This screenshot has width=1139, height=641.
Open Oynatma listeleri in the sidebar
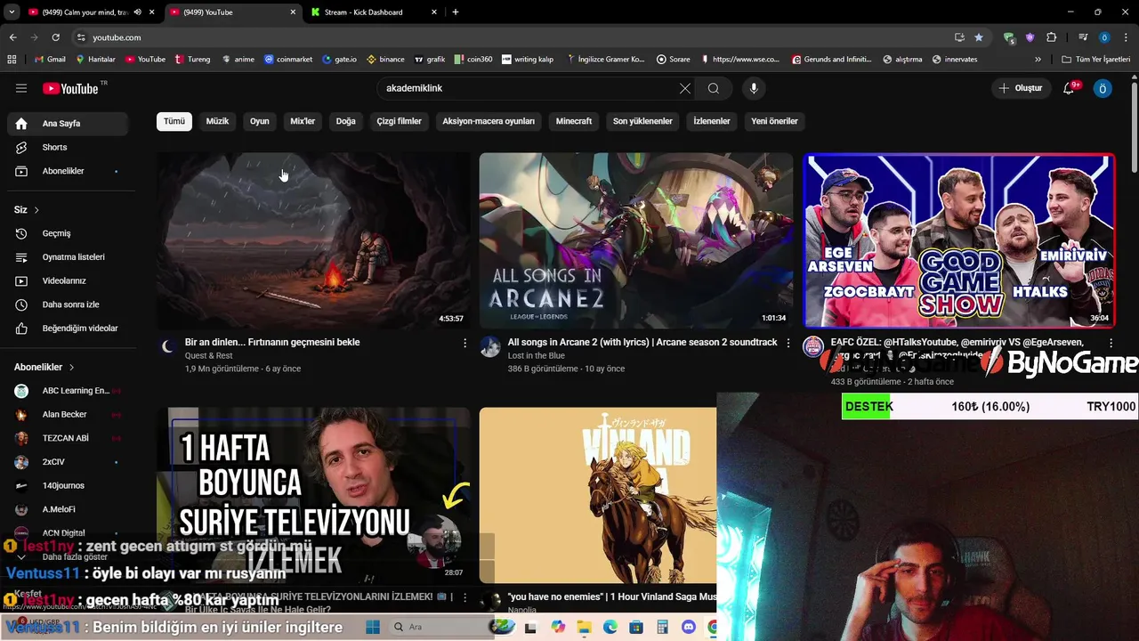pyautogui.click(x=68, y=257)
